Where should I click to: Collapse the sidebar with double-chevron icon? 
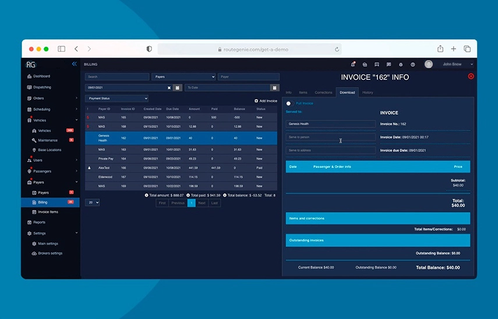point(74,64)
